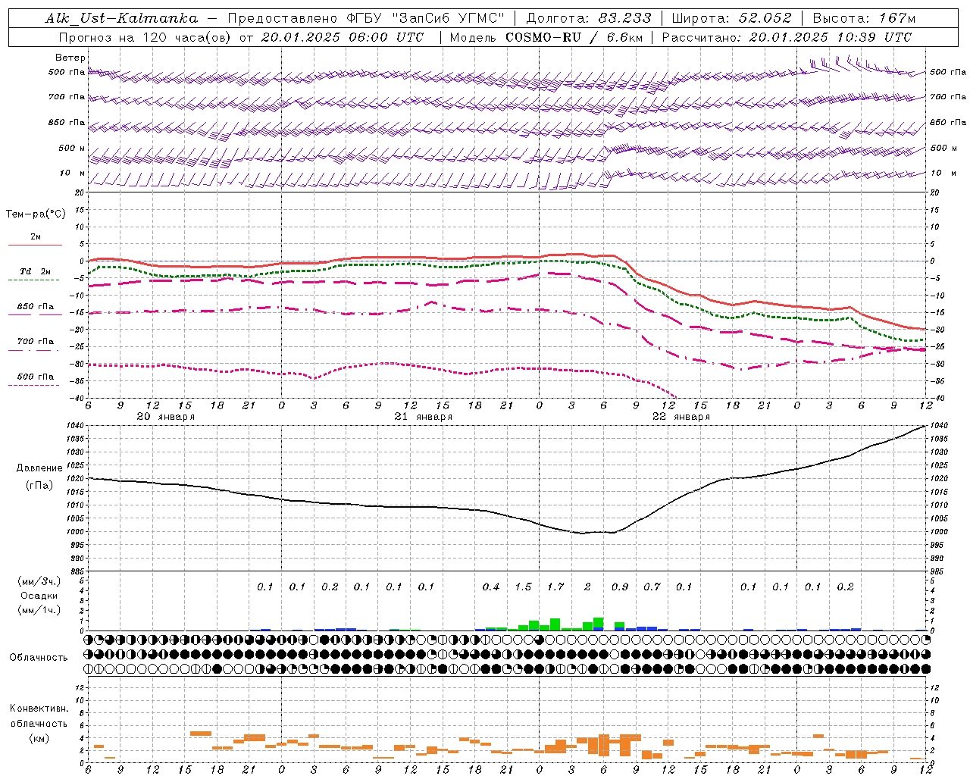Click the "Облачность" cloudiness label
Viewport: 970px width, 776px height.
pos(39,658)
